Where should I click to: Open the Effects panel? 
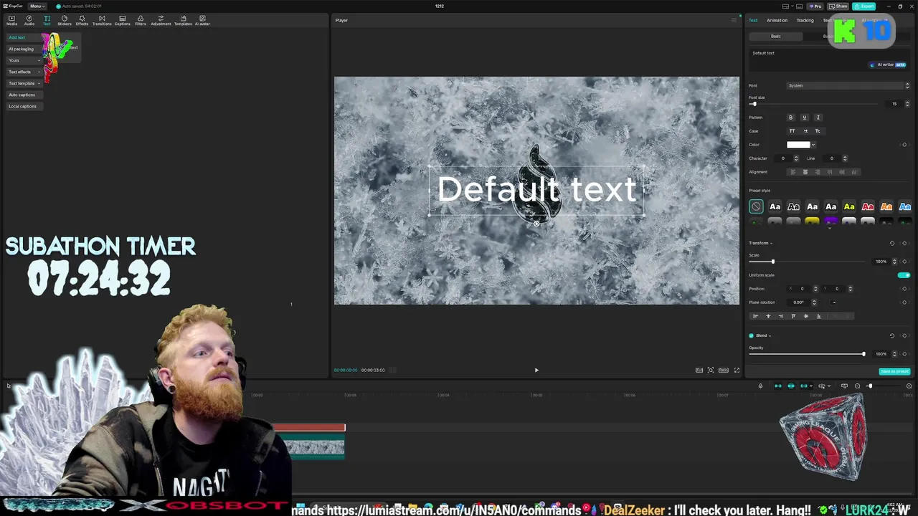click(82, 20)
